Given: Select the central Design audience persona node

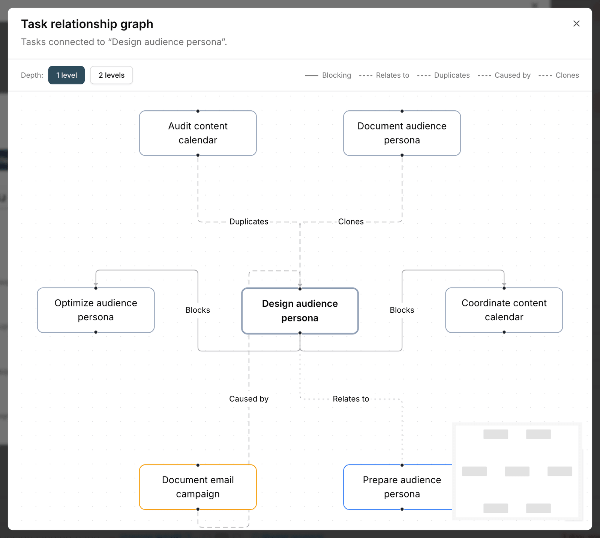Looking at the screenshot, I should (x=300, y=311).
